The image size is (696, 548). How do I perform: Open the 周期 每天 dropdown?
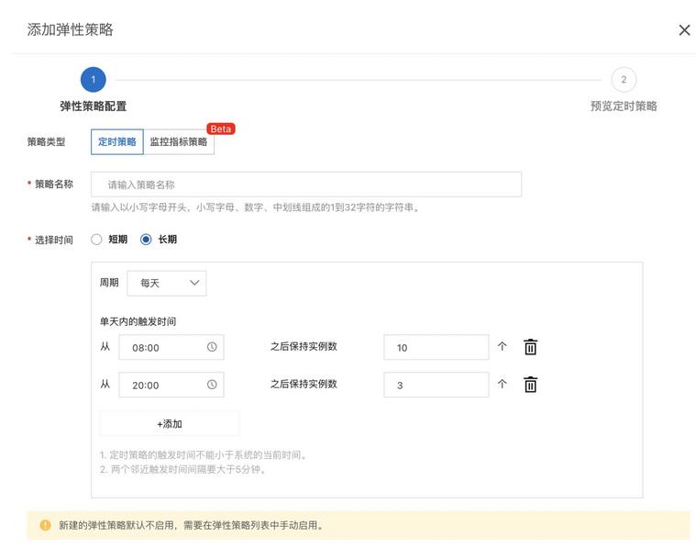click(x=167, y=283)
